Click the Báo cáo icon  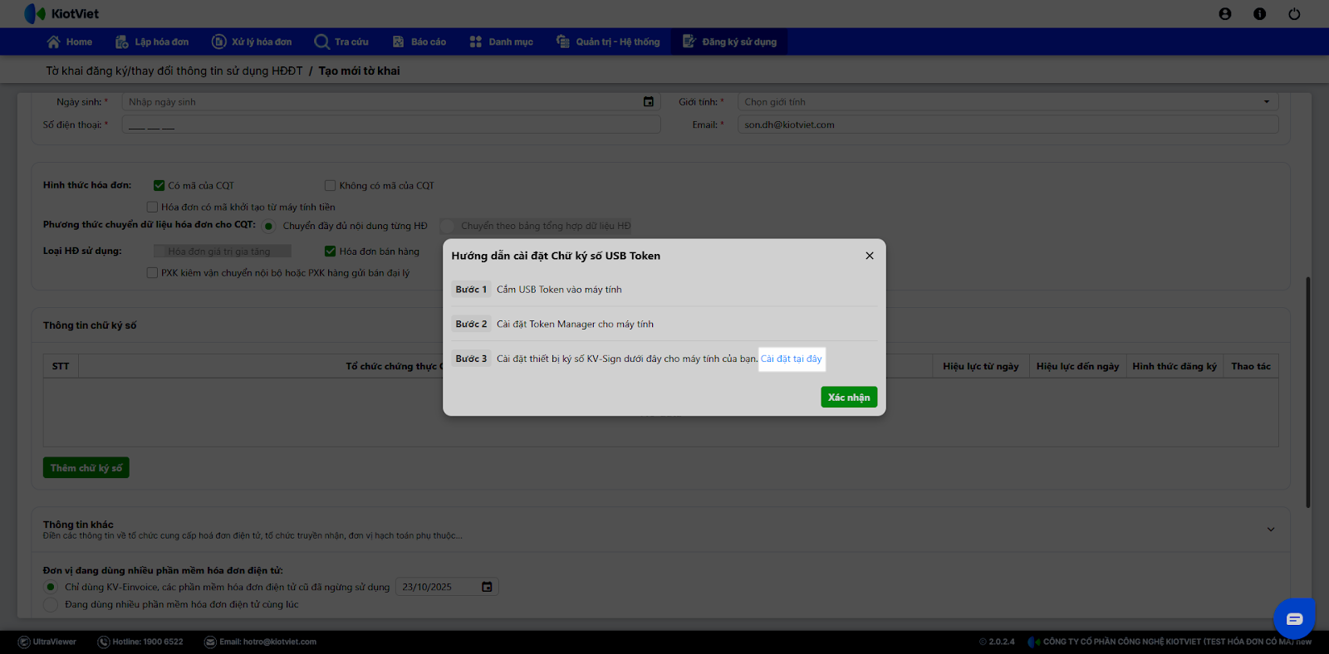click(399, 41)
